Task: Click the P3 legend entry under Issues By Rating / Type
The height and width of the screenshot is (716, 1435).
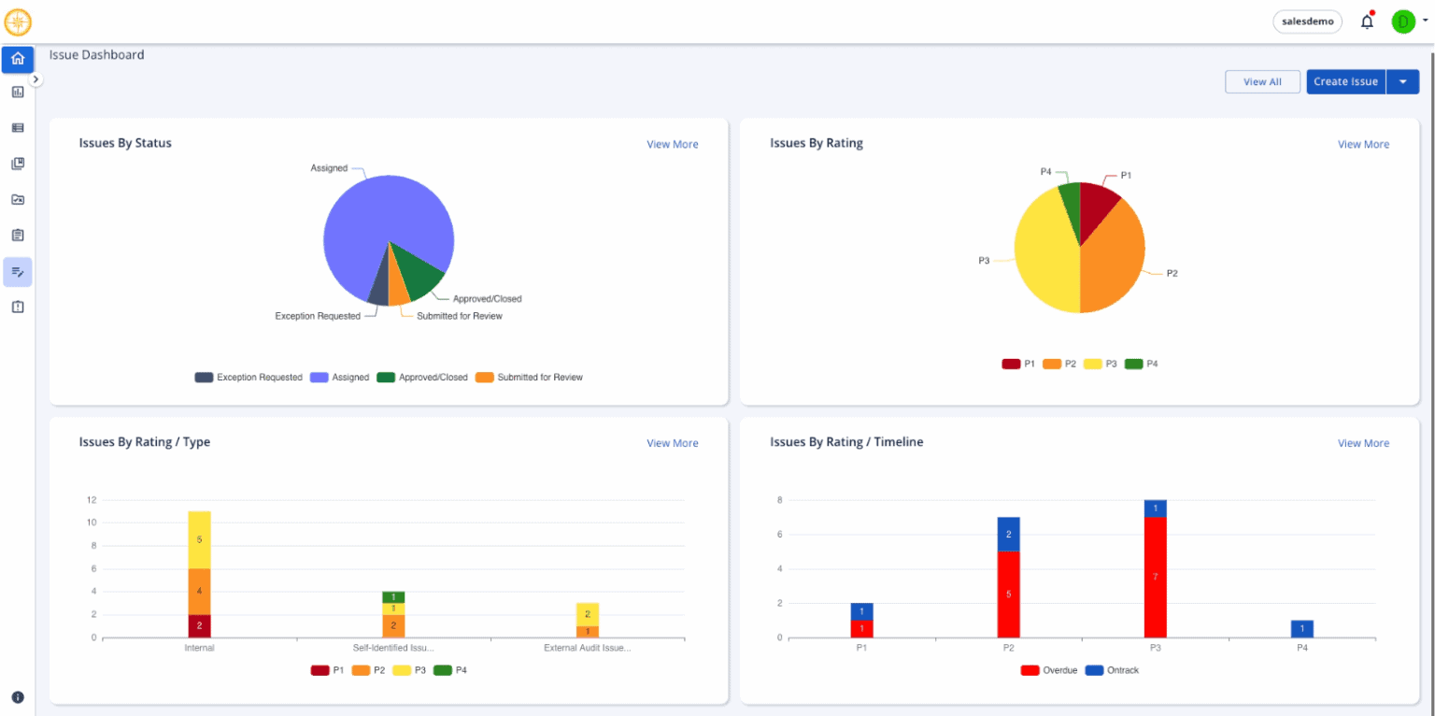Action: click(409, 670)
